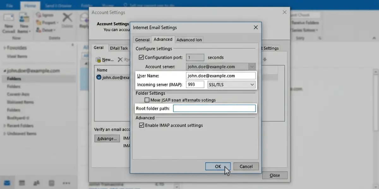The image size is (379, 189).
Task: Toggle the Configuration port checkbox
Action: pos(141,57)
